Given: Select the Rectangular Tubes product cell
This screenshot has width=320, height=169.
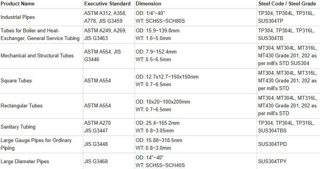Looking at the screenshot, I should pos(22,106).
